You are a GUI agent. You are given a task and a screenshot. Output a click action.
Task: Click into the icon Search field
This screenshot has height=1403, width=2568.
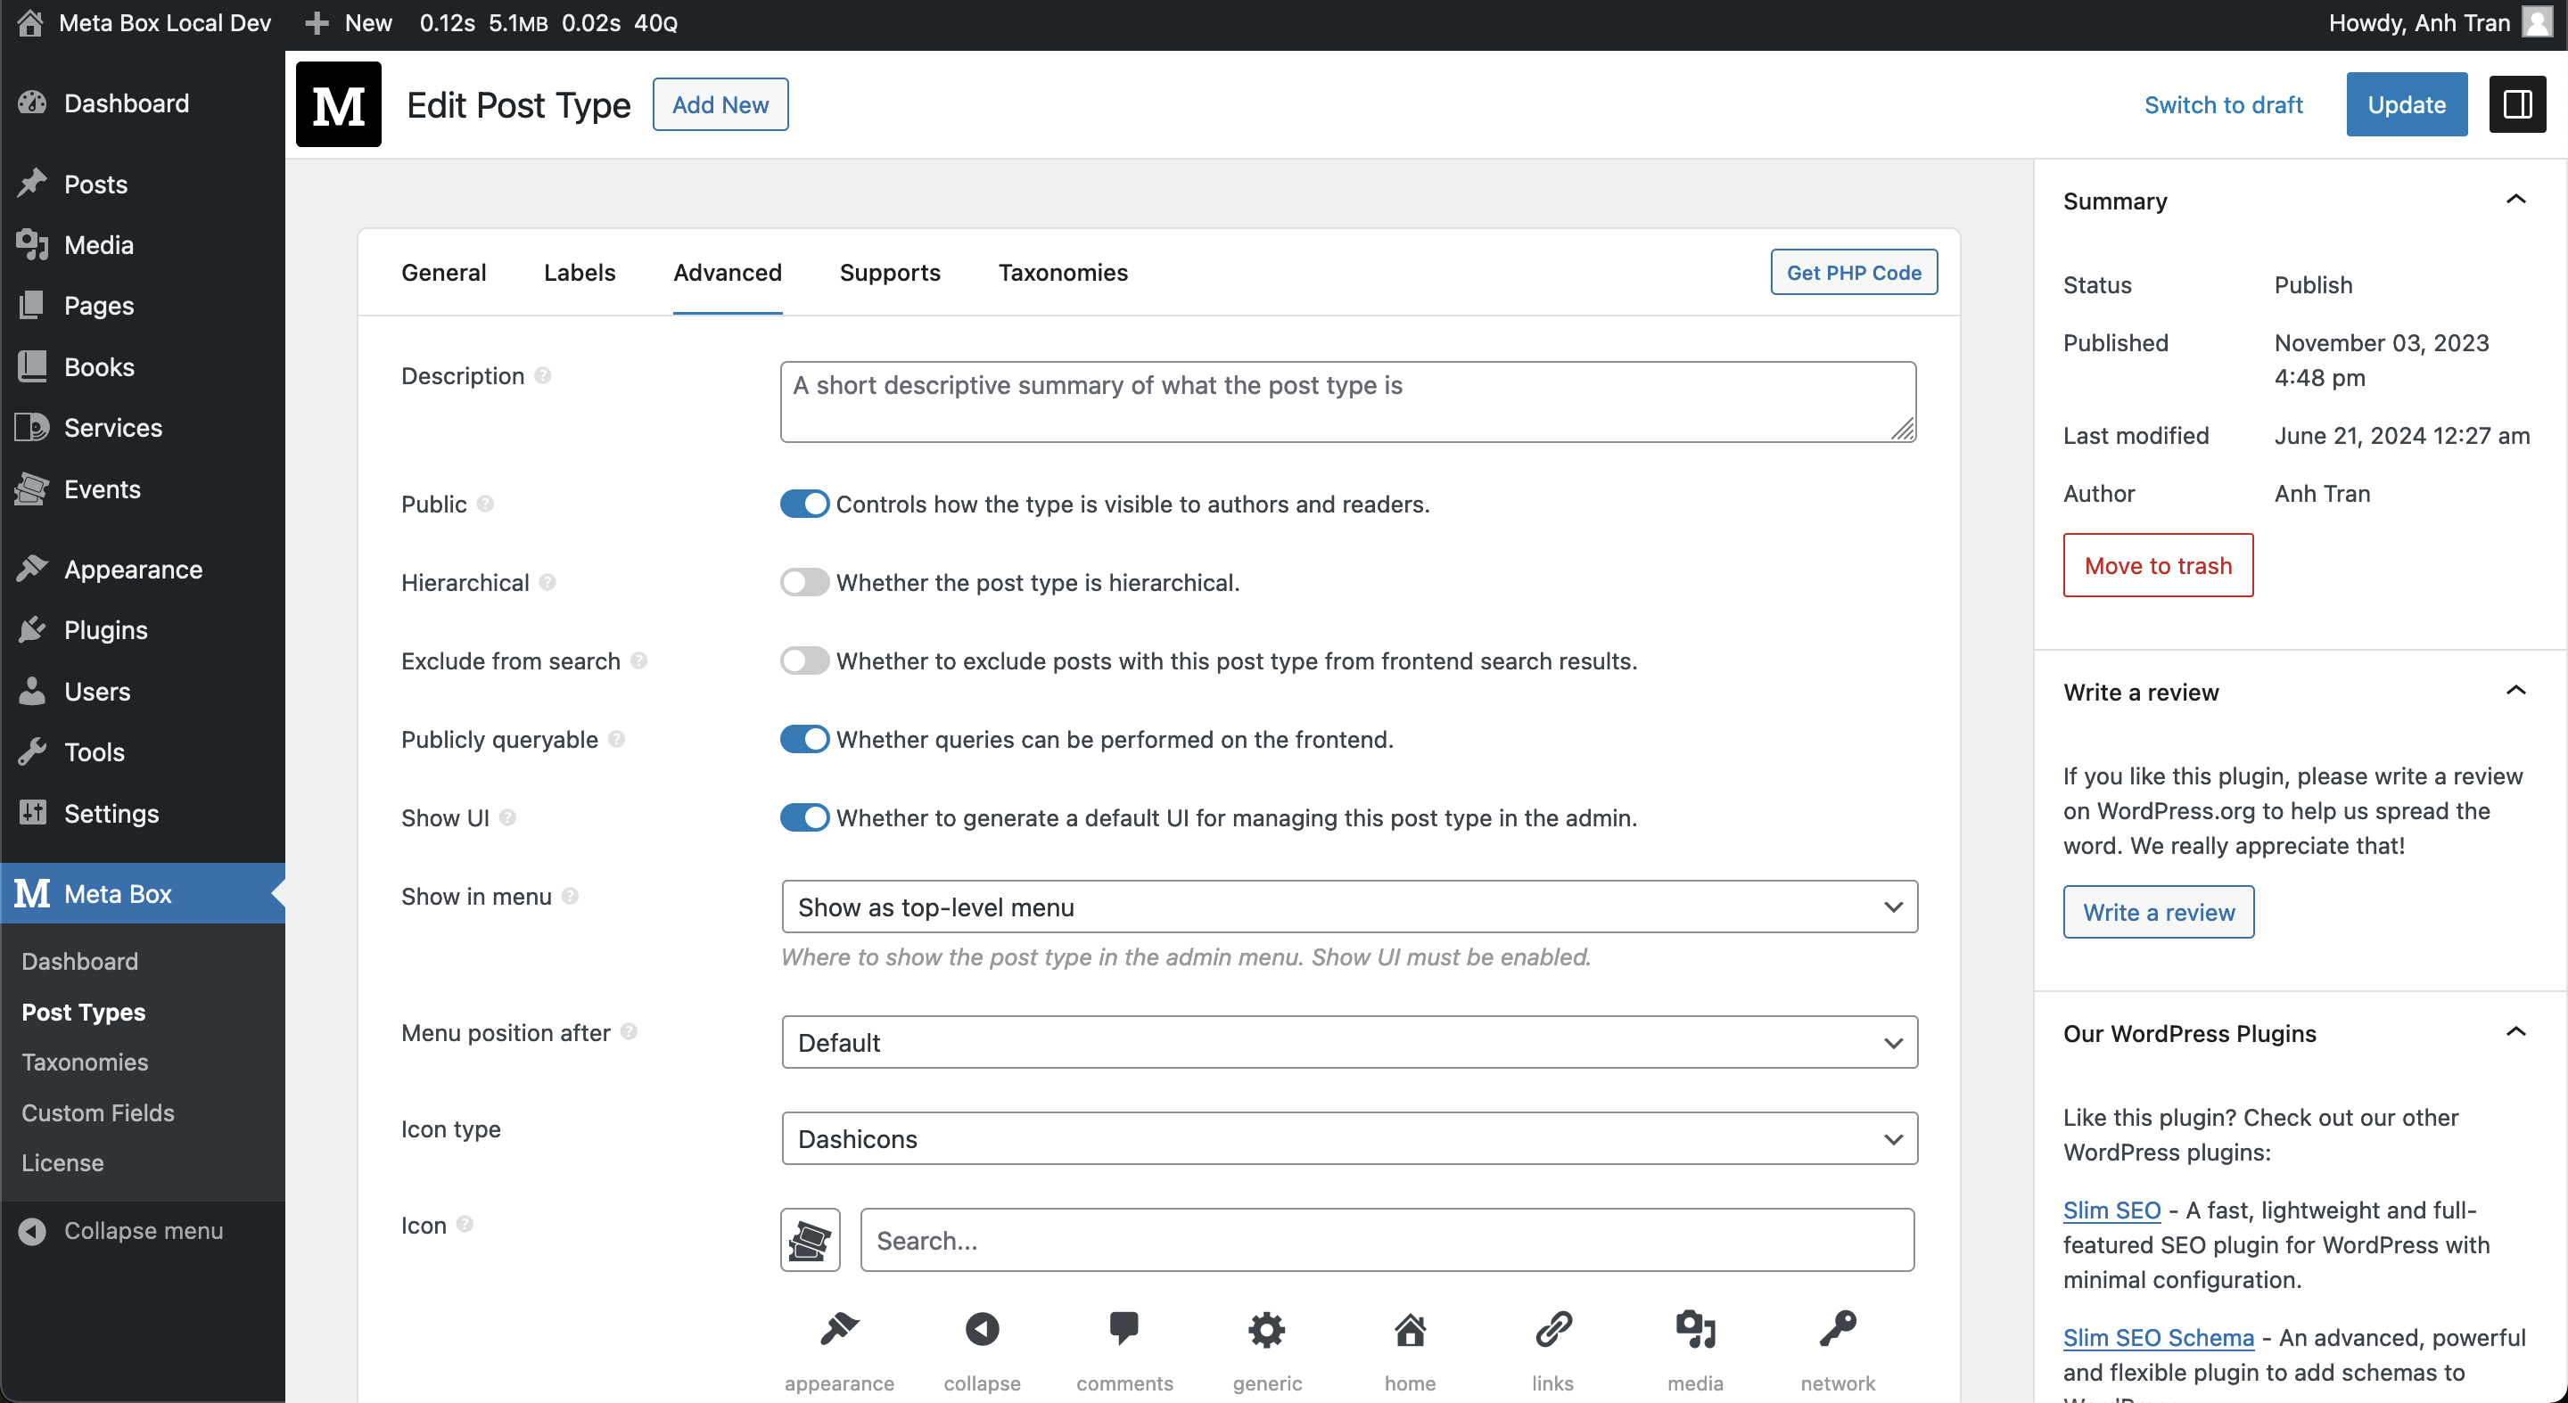click(1386, 1241)
